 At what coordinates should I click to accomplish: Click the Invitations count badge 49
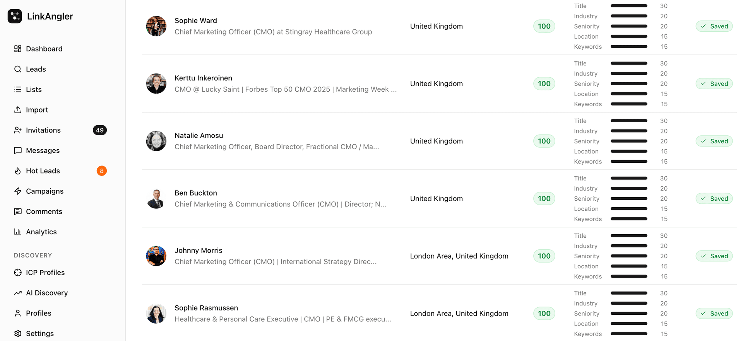pyautogui.click(x=100, y=130)
